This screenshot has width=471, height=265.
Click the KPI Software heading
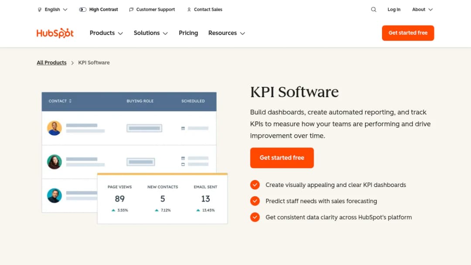click(294, 92)
